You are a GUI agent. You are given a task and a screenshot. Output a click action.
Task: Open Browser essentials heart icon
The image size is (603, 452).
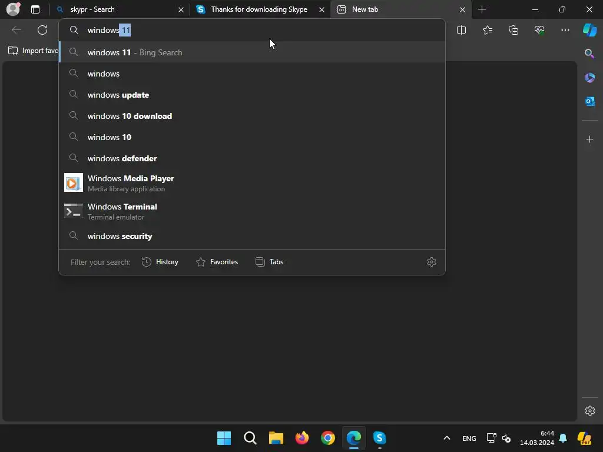539,30
